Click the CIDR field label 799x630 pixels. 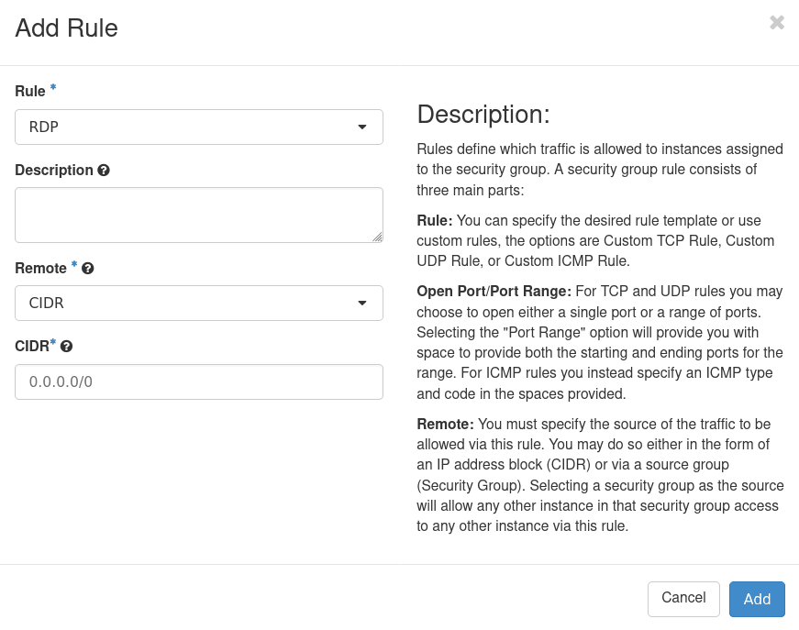[x=33, y=347]
